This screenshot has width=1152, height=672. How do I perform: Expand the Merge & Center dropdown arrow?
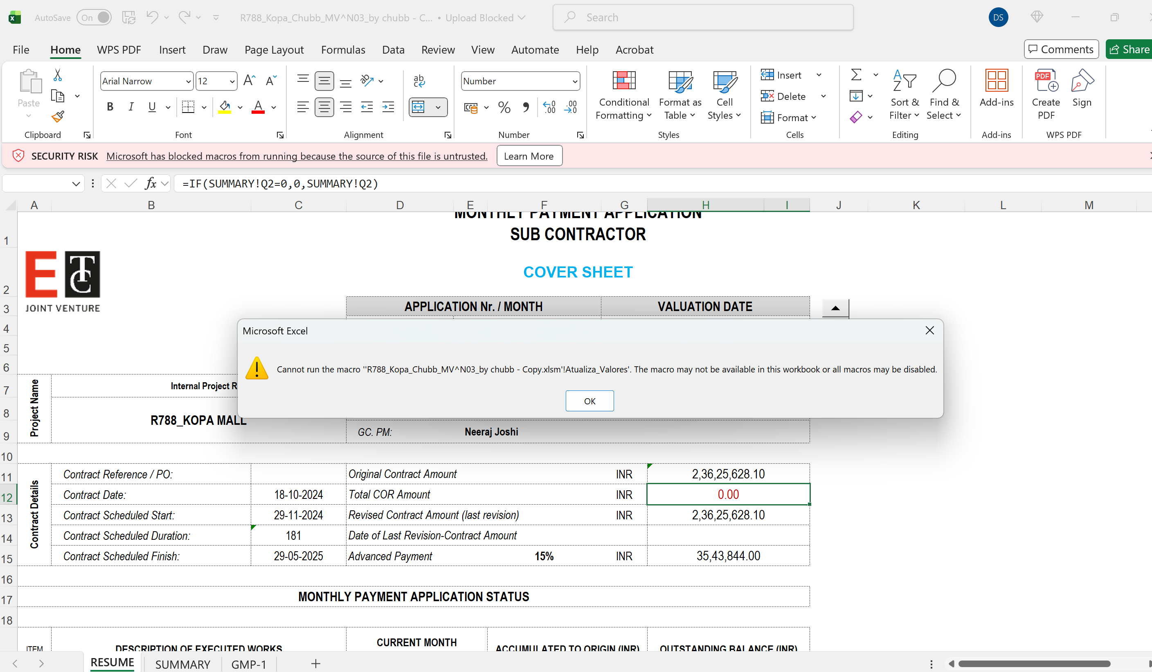[438, 107]
